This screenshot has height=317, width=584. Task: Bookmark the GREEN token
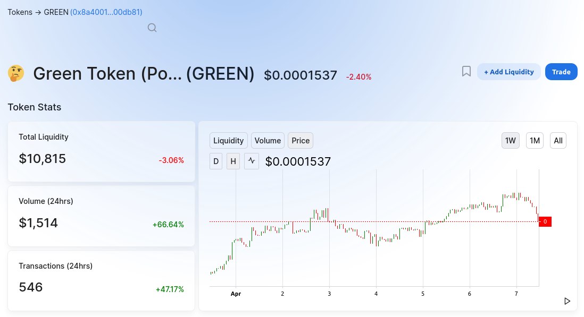click(466, 71)
